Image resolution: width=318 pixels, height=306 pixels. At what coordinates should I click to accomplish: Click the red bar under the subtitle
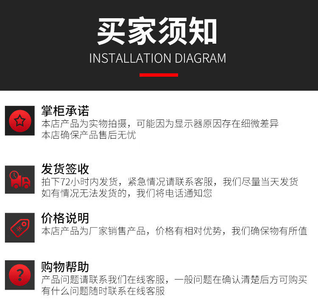pyautogui.click(x=159, y=75)
